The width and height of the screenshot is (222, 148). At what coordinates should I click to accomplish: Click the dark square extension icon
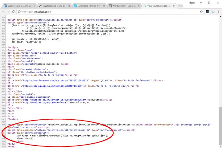click(207, 12)
